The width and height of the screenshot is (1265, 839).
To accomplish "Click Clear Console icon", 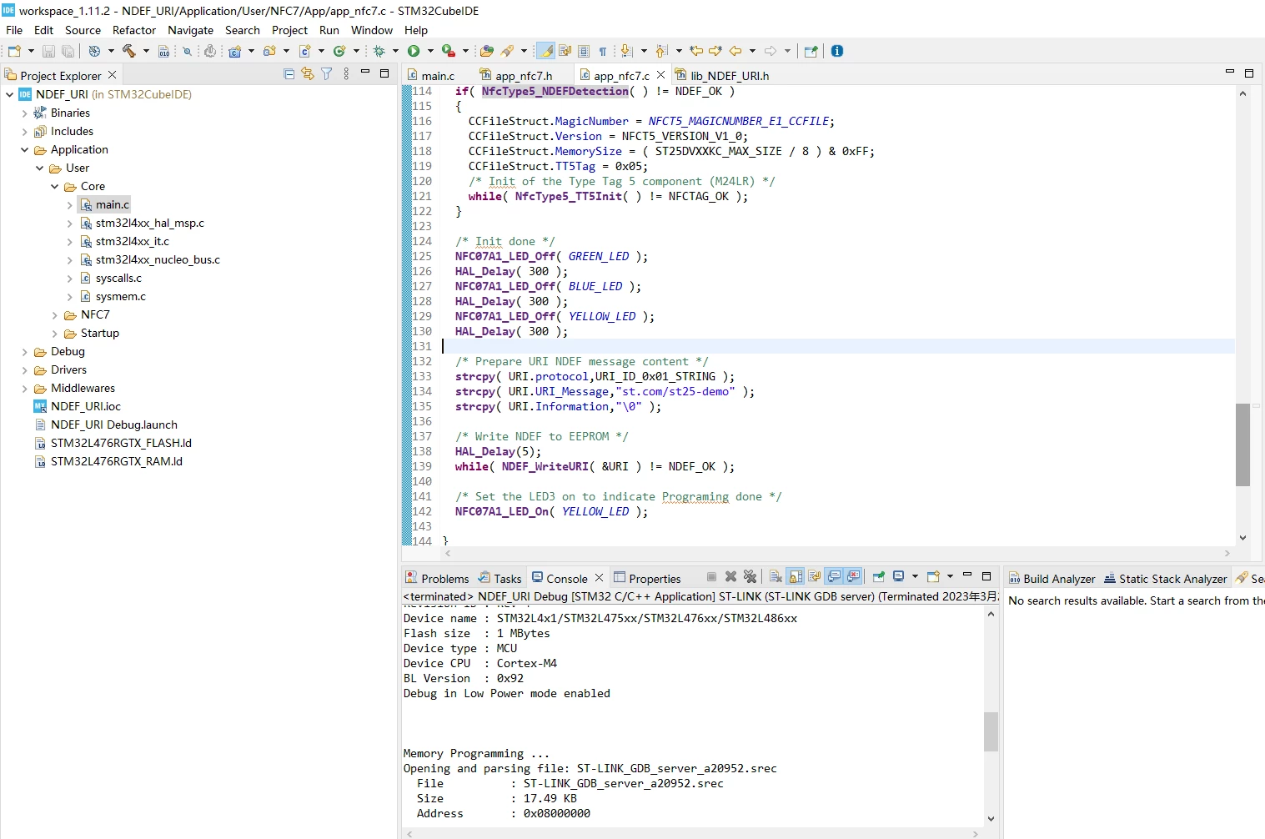I will (776, 576).
